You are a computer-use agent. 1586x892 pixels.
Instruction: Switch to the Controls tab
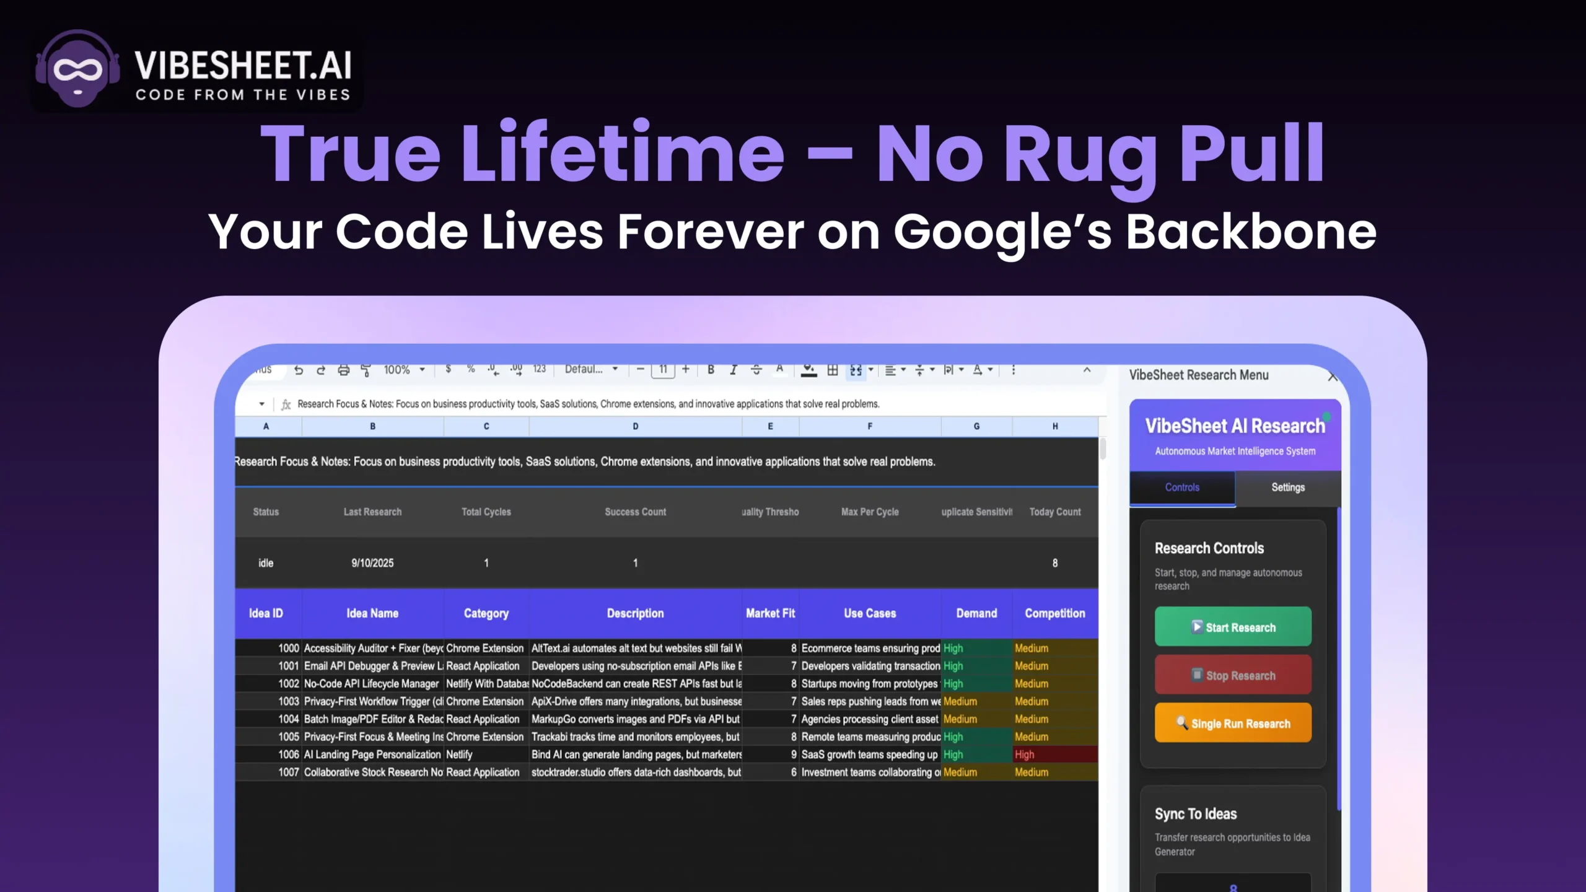point(1181,488)
